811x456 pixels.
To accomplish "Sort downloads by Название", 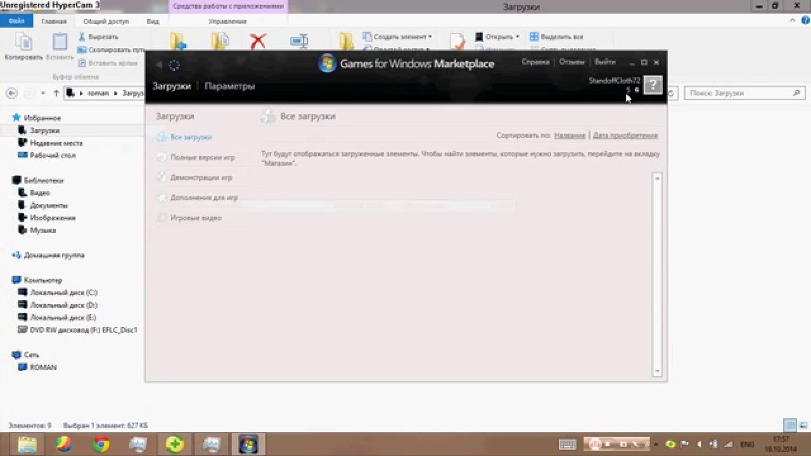I will click(570, 136).
